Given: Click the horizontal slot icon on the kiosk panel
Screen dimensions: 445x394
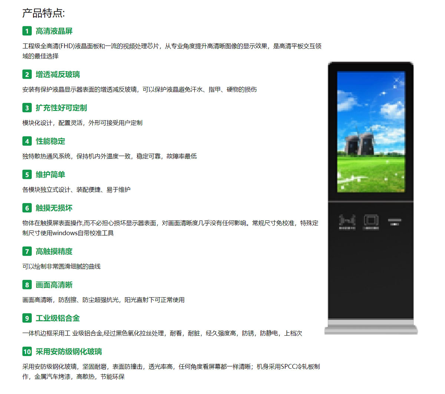Looking at the screenshot, I should [395, 222].
